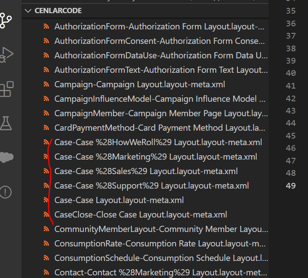Click line number 35 in editor gutter
Viewport: 308px width, 278px height.
291,11
